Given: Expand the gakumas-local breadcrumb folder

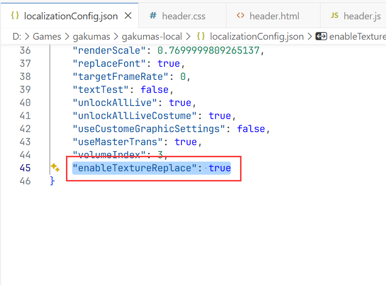Looking at the screenshot, I should [152, 36].
